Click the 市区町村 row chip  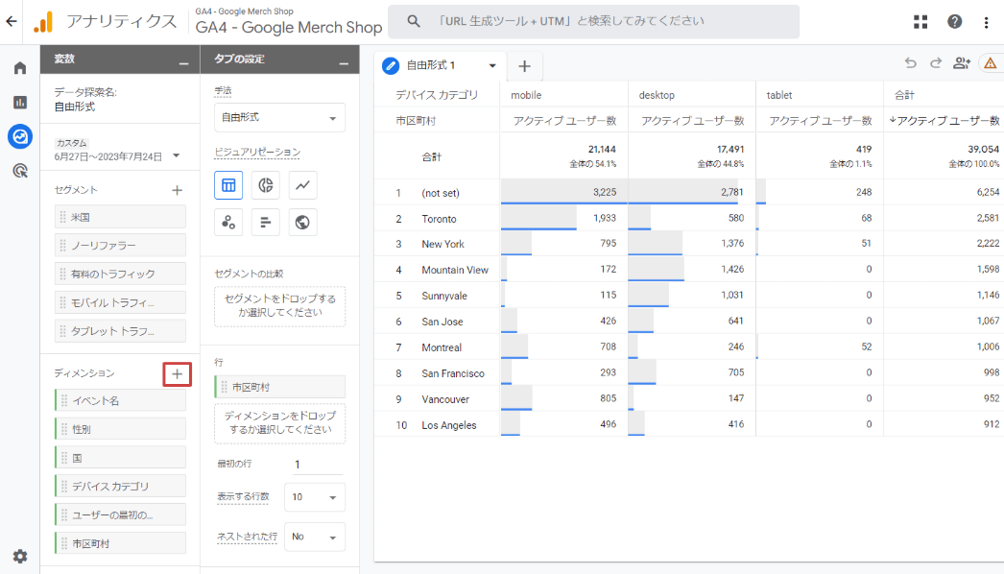(280, 387)
